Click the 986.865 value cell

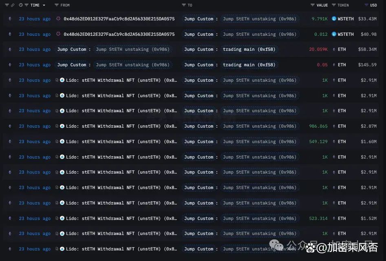coord(318,126)
